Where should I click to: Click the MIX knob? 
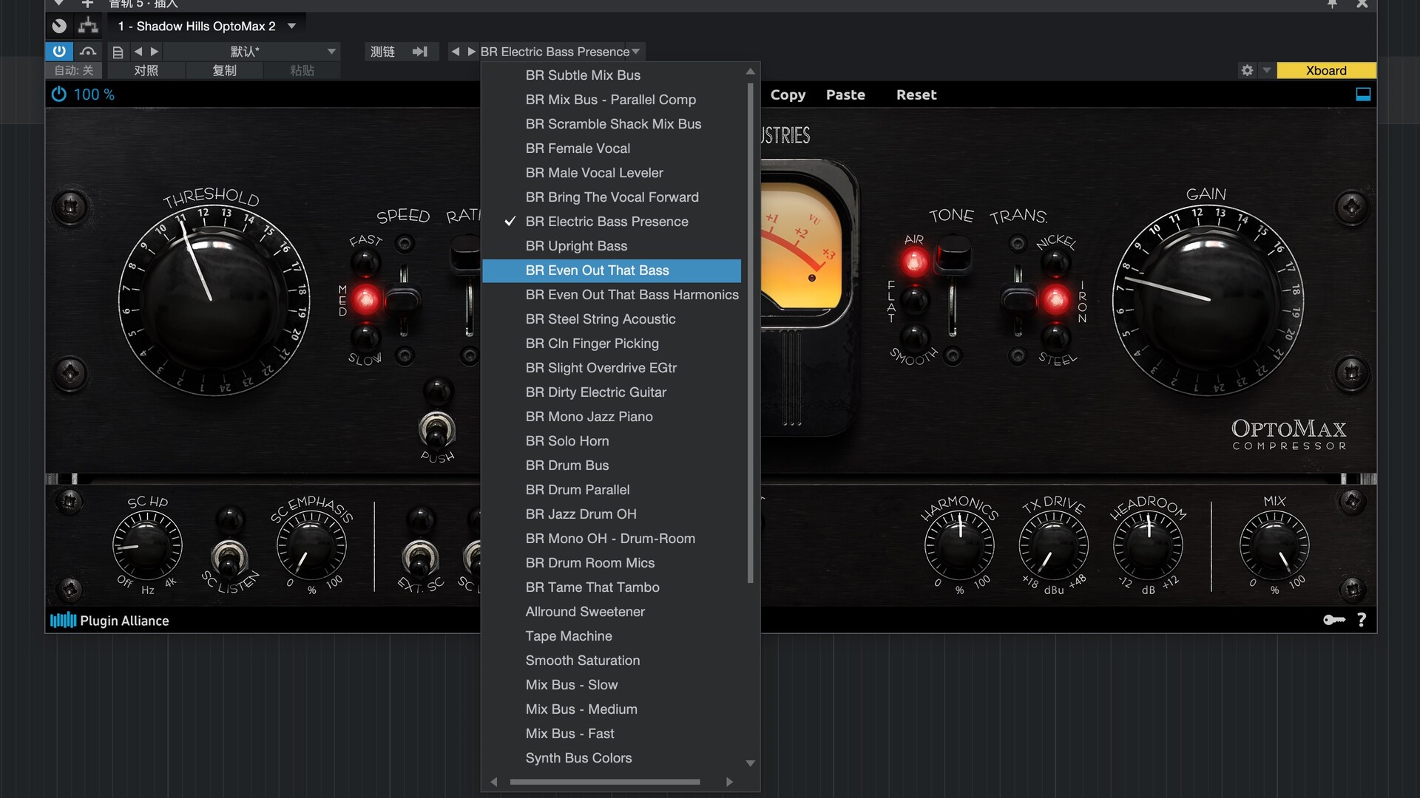click(1274, 547)
